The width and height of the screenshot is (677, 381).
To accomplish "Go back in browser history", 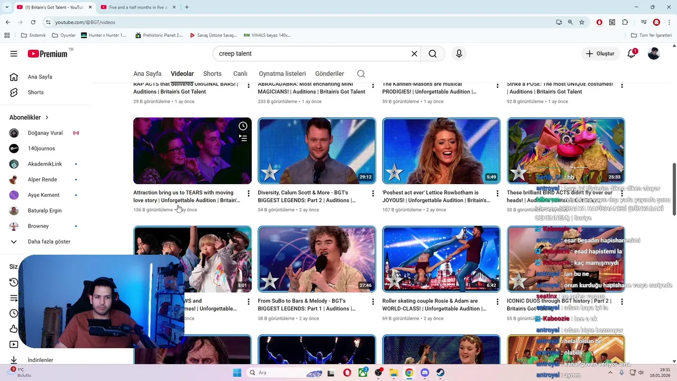I will click(7, 22).
